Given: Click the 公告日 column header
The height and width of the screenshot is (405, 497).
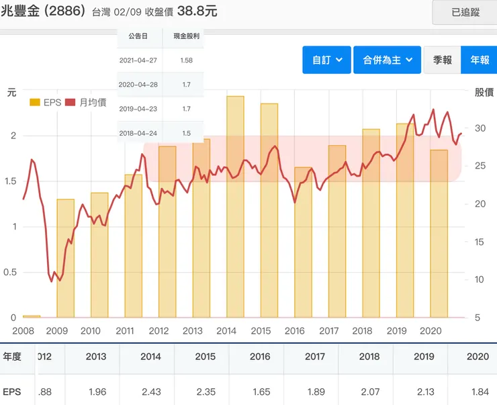Looking at the screenshot, I should [138, 36].
